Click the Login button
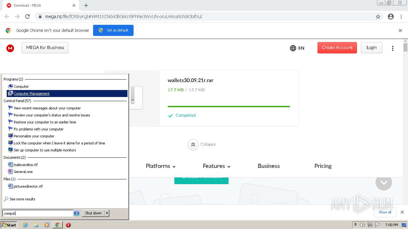This screenshot has height=229, width=408. coord(372,48)
